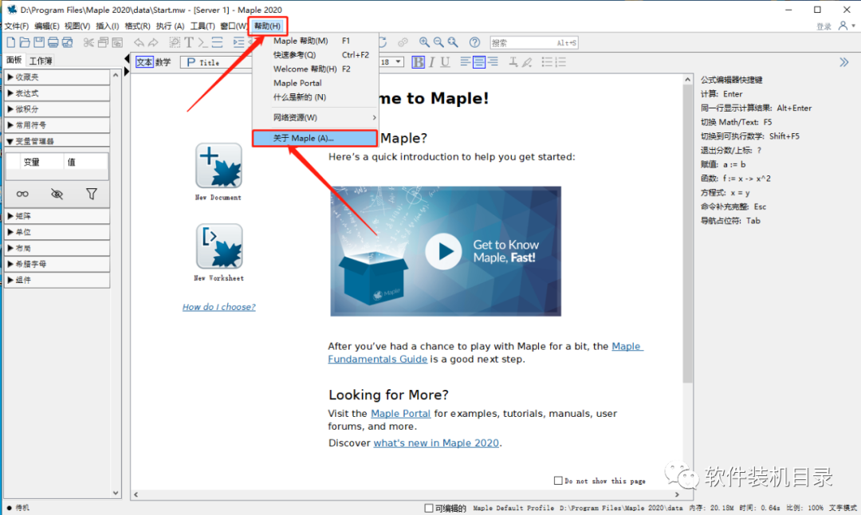Click the 'How do I choose?' link
Screen dimensions: 861x515
(219, 307)
